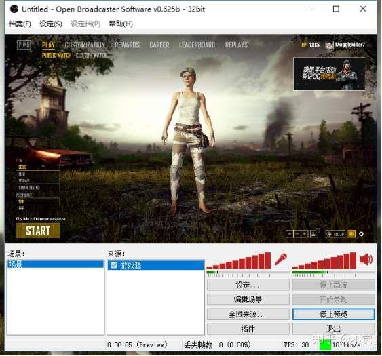The height and width of the screenshot is (356, 382).
Task: Open the 档案(F) menu
Action: pyautogui.click(x=20, y=24)
